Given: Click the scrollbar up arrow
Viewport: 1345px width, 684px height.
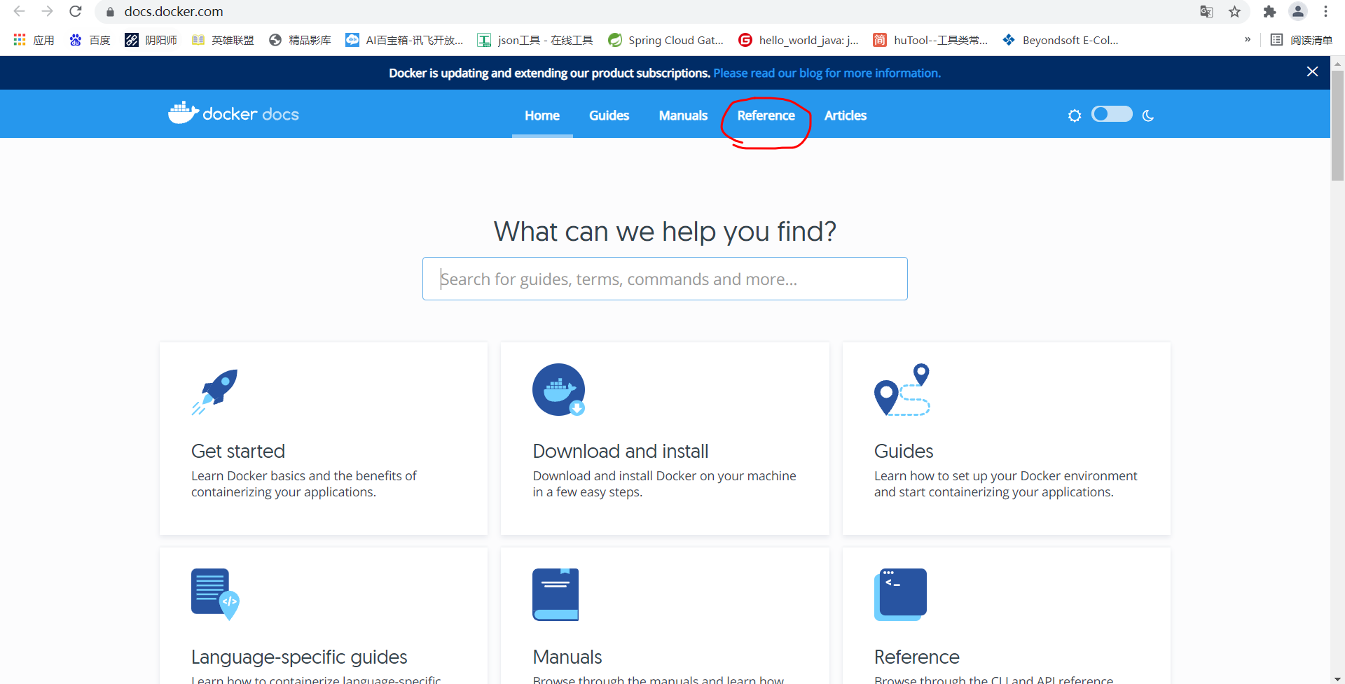Looking at the screenshot, I should pyautogui.click(x=1337, y=63).
